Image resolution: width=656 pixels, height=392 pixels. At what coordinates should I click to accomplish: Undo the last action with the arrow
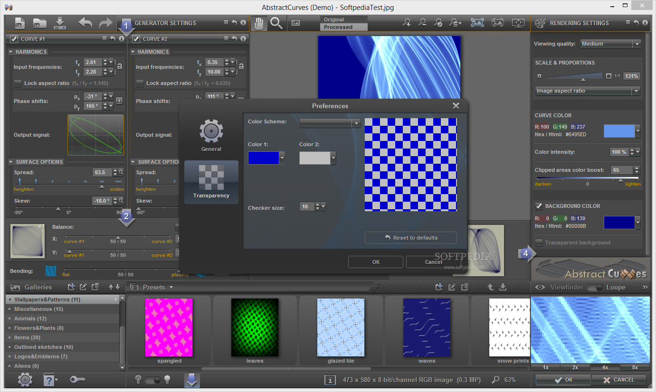point(86,23)
